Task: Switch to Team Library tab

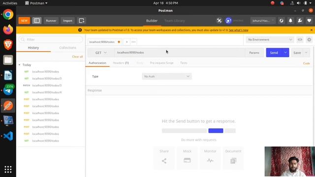Action: click(175, 21)
